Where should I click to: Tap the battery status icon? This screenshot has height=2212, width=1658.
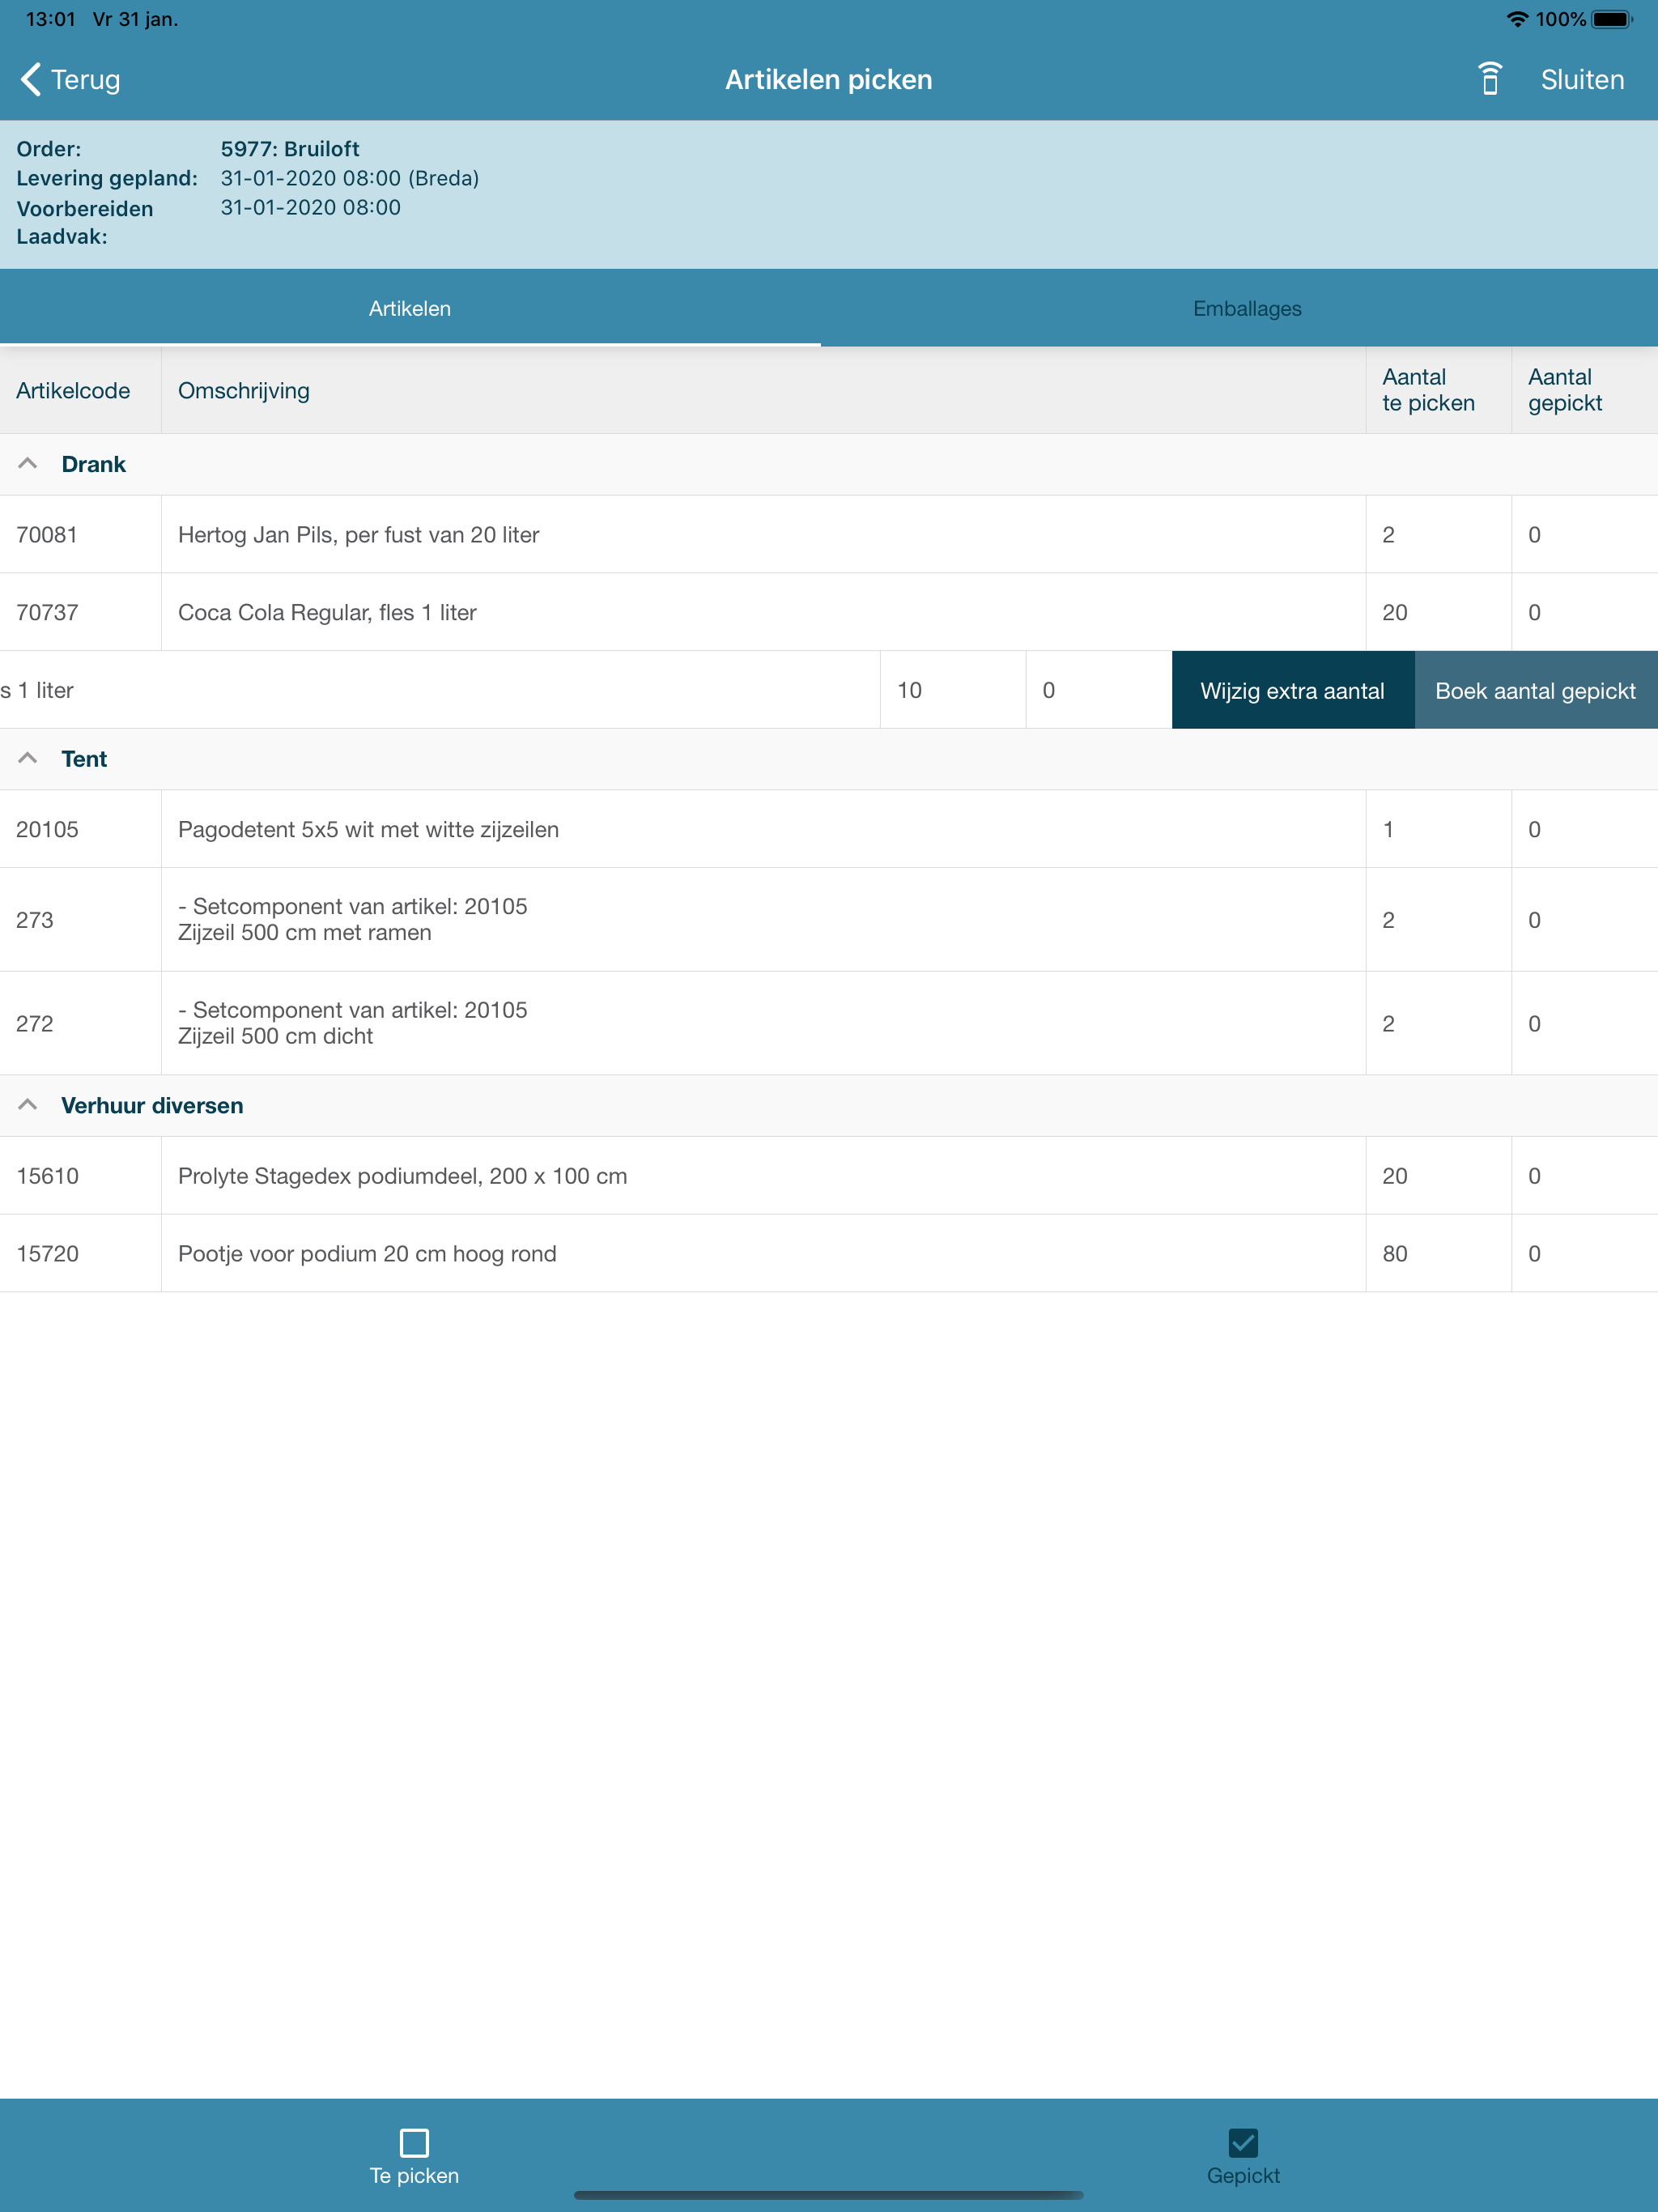1611,19
